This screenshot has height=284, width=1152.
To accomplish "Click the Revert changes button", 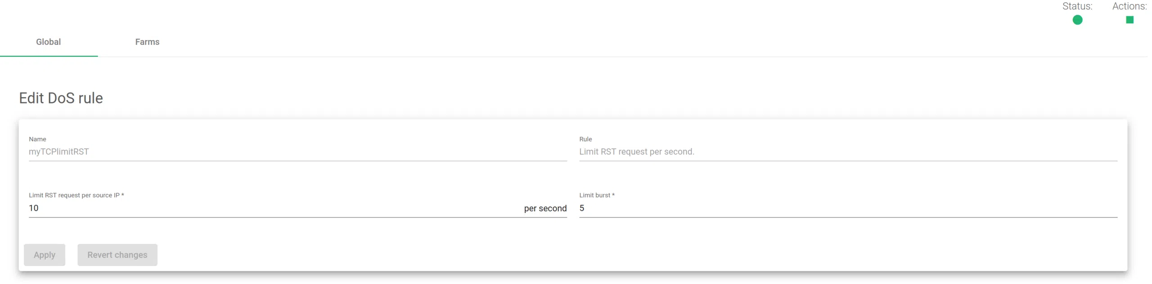I will [117, 255].
